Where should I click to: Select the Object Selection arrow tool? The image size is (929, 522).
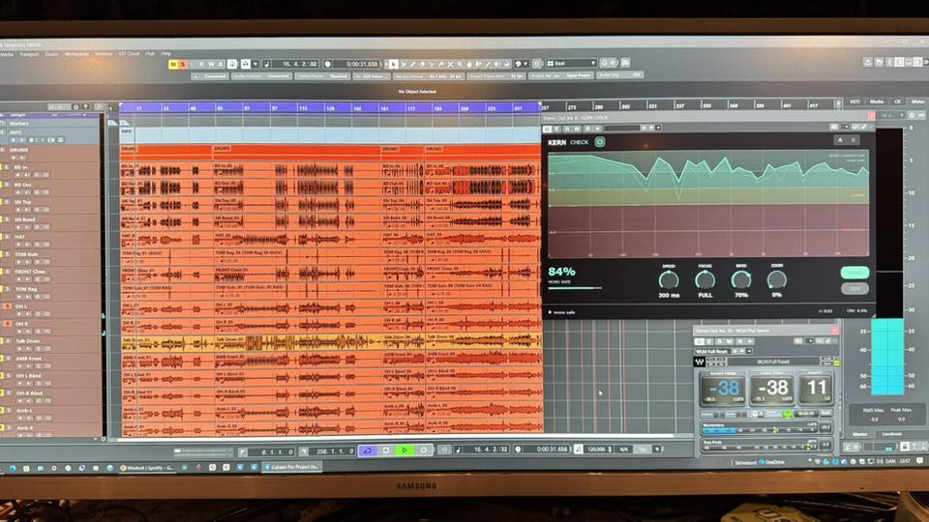[393, 64]
